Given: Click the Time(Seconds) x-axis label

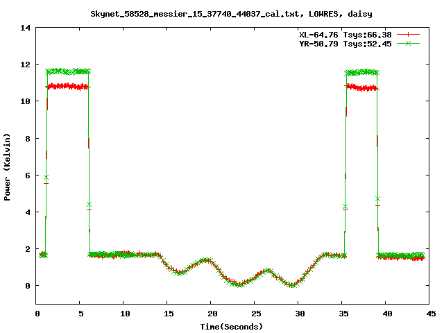Looking at the screenshot, I should point(231,327).
